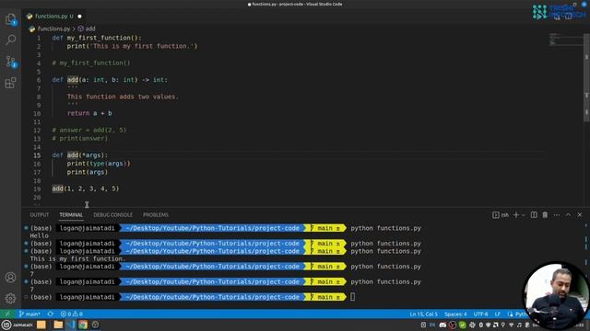Viewport: 590px width, 331px height.
Task: Switch to the DEBUG CONSOLE tab
Action: click(x=112, y=214)
